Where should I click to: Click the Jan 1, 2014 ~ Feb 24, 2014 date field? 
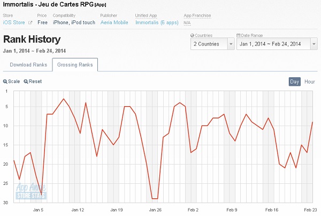click(x=277, y=44)
